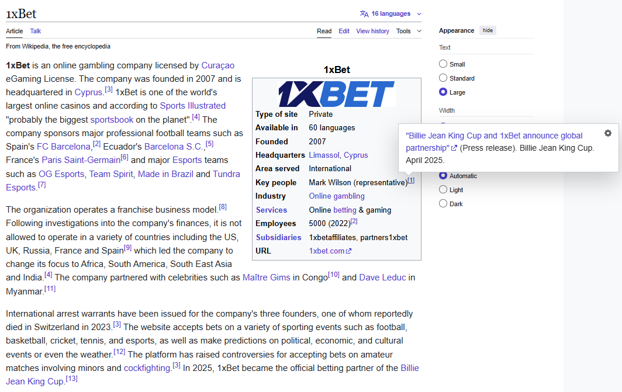Select the Read tab

click(x=324, y=31)
